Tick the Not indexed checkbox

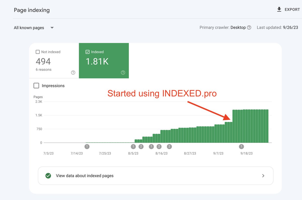pyautogui.click(x=38, y=52)
